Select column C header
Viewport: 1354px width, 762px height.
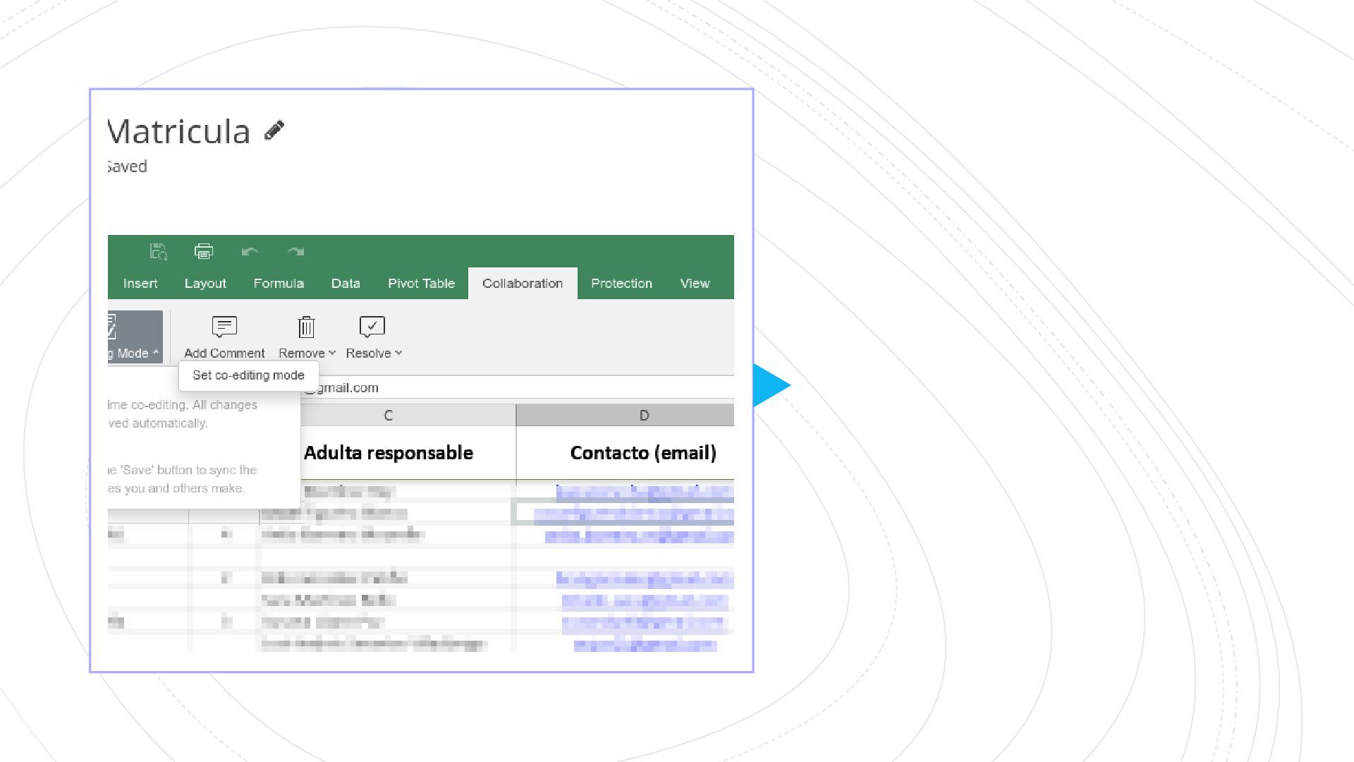[388, 416]
